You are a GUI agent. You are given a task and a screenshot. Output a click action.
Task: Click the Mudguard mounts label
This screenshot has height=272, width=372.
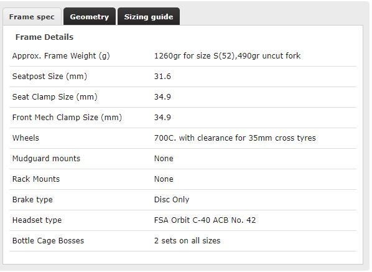click(x=46, y=159)
